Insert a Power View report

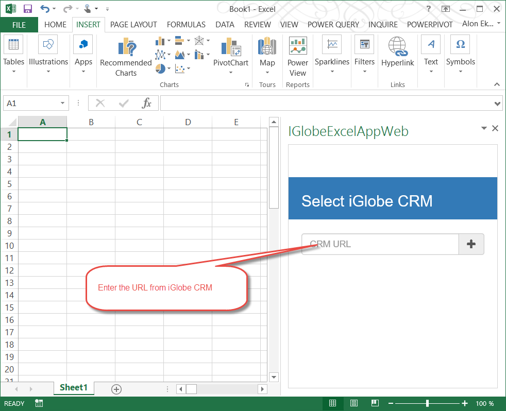(298, 57)
